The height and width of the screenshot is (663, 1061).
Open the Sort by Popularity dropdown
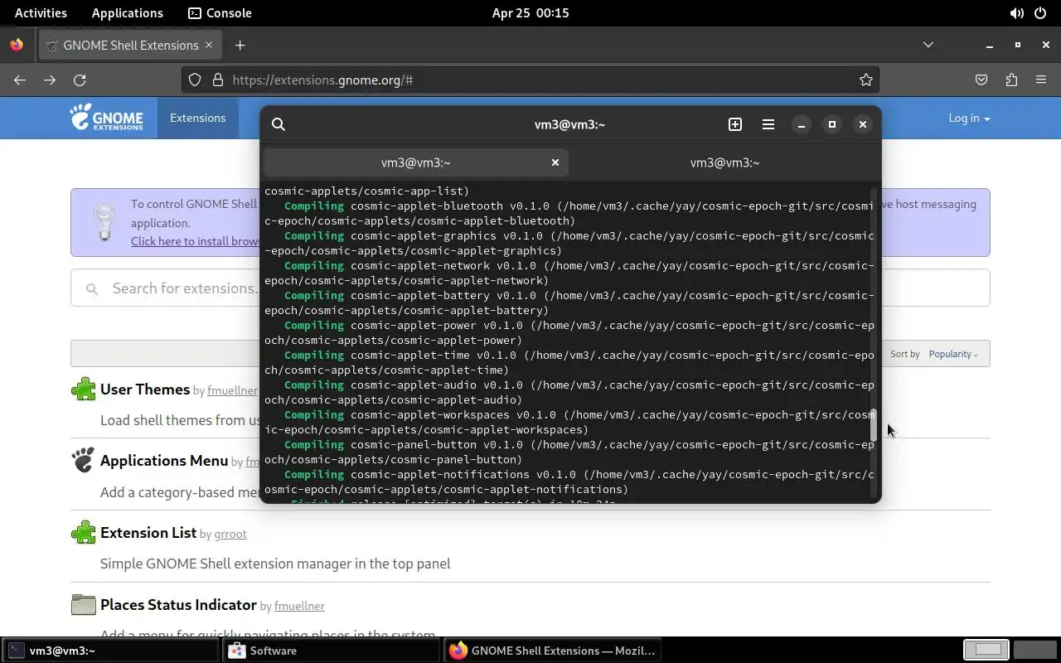coord(952,354)
